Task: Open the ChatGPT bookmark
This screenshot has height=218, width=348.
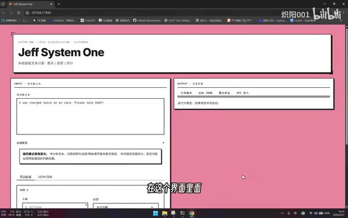Action: click(x=88, y=21)
